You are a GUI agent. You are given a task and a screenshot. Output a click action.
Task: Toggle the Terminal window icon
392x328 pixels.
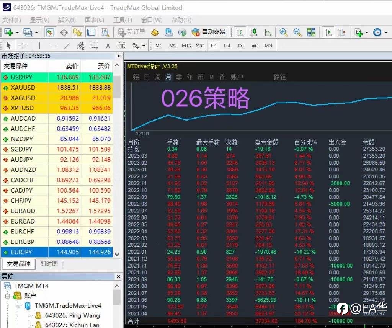pos(91,32)
